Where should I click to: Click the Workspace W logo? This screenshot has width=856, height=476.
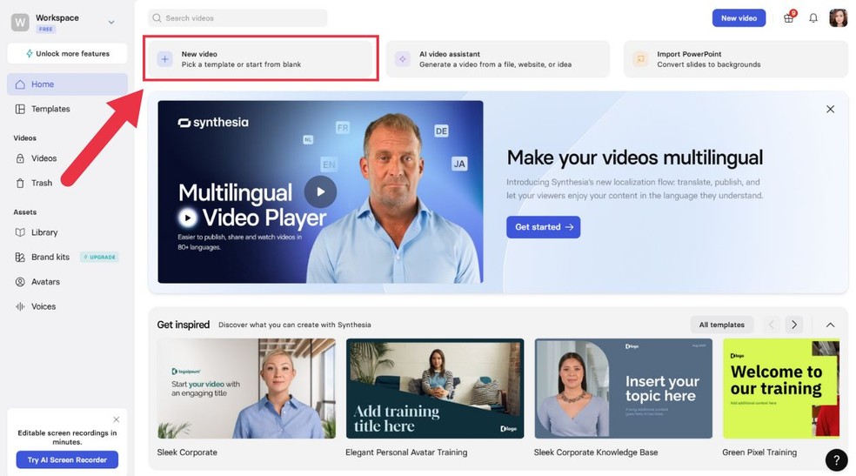click(x=20, y=22)
